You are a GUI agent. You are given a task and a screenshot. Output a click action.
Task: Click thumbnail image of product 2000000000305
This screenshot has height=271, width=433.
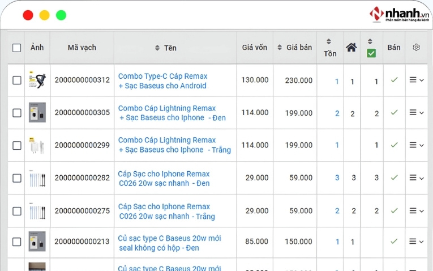click(x=37, y=112)
